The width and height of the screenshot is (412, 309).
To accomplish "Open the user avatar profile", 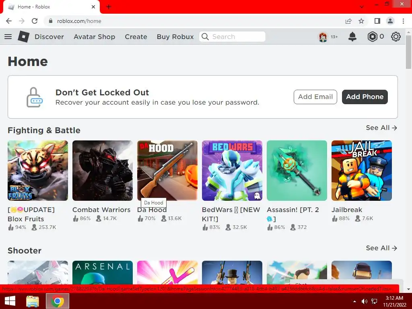I will click(x=323, y=37).
